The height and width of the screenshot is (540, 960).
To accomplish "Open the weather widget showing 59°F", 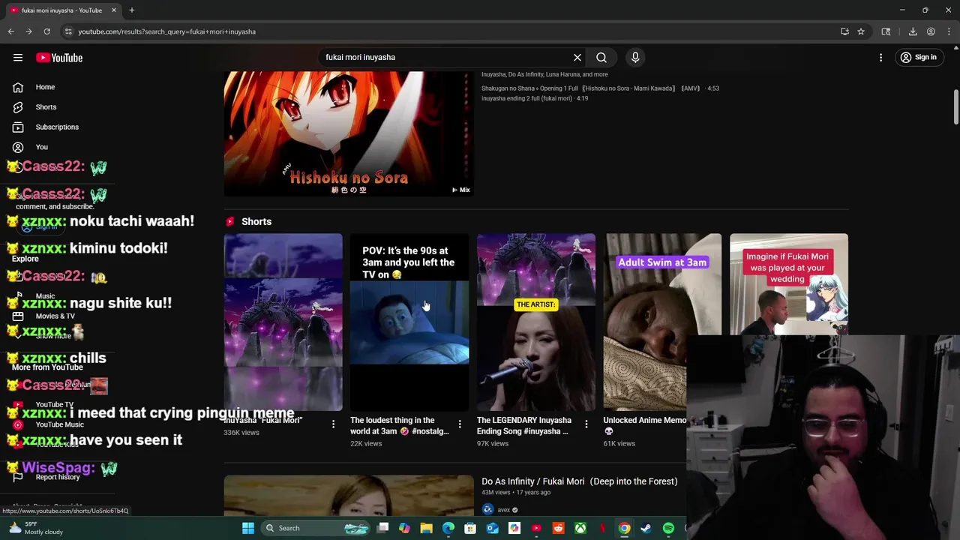I will click(x=35, y=528).
